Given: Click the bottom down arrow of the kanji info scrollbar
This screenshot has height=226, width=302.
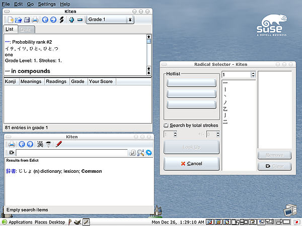Looking at the screenshot, I should tap(148, 73).
